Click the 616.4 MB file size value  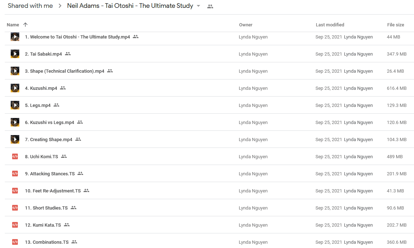tap(397, 88)
